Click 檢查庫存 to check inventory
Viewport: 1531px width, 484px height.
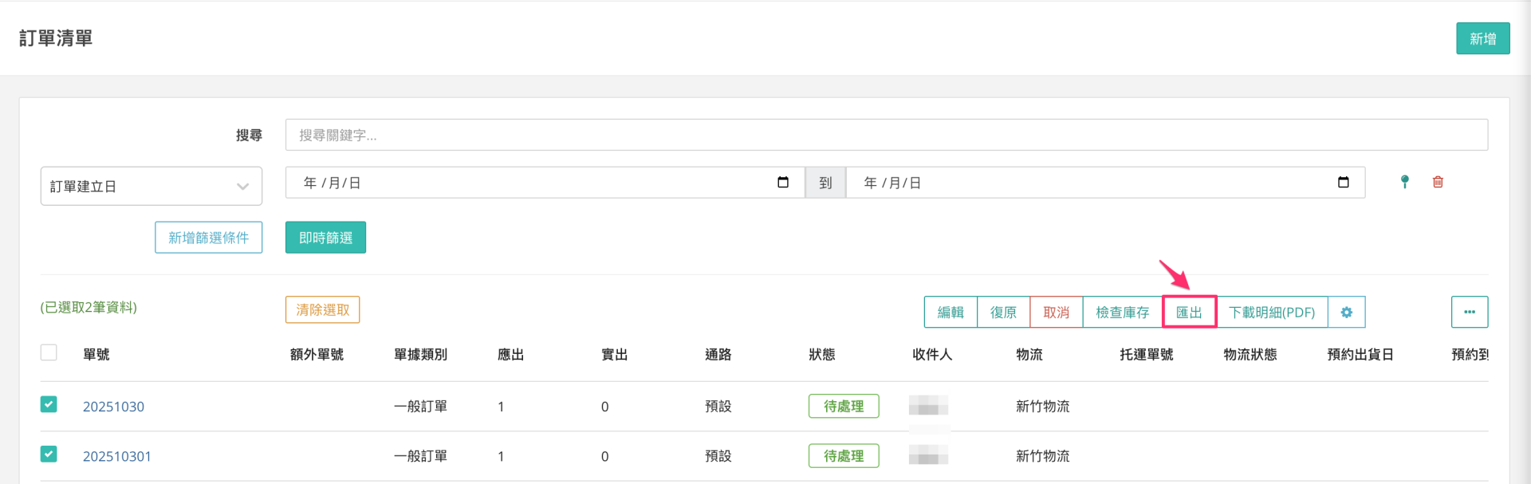coord(1122,313)
